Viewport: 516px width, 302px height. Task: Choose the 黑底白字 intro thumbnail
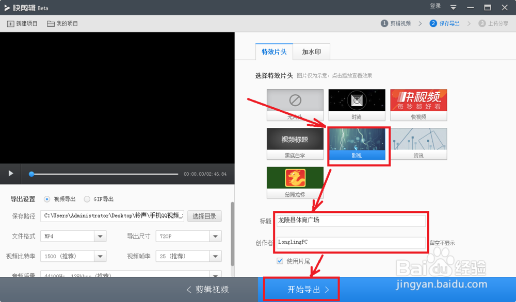(295, 144)
